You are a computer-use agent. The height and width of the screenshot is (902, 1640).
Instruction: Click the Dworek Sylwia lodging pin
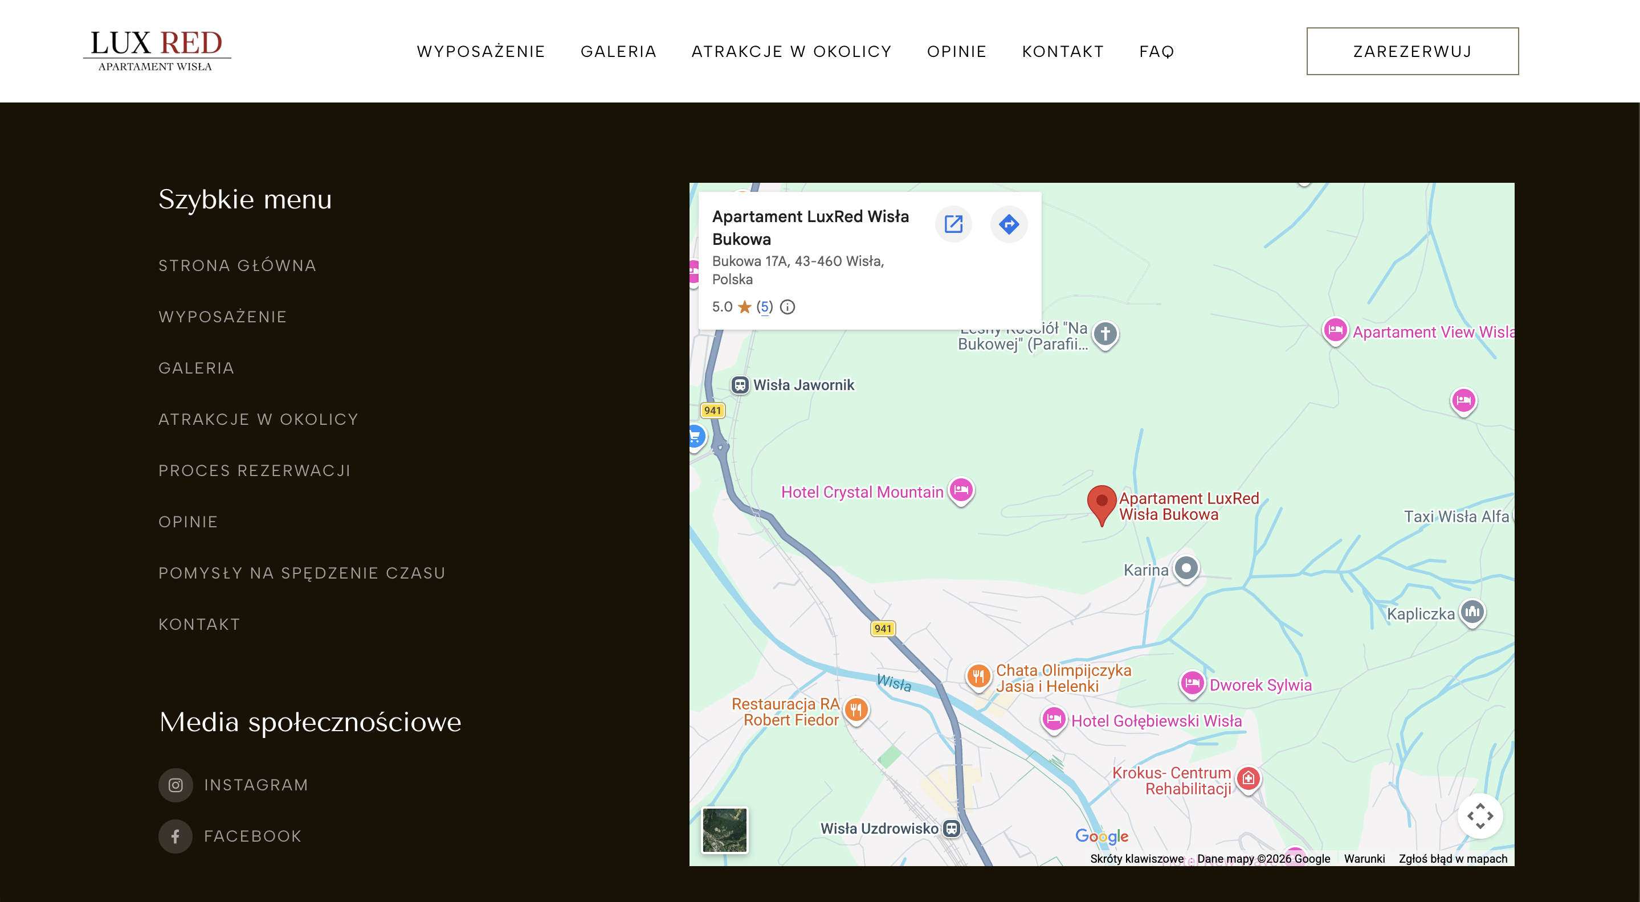pyautogui.click(x=1193, y=684)
